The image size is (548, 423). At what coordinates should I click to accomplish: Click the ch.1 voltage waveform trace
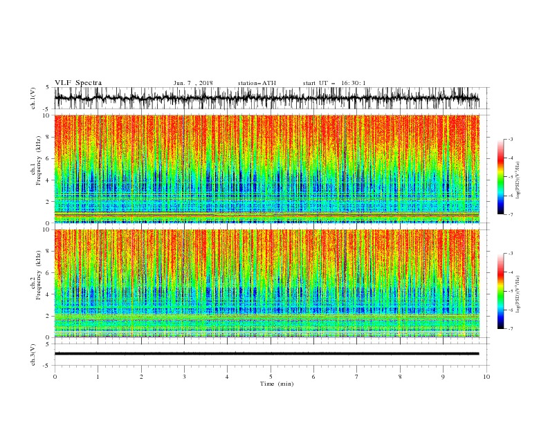tap(266, 98)
